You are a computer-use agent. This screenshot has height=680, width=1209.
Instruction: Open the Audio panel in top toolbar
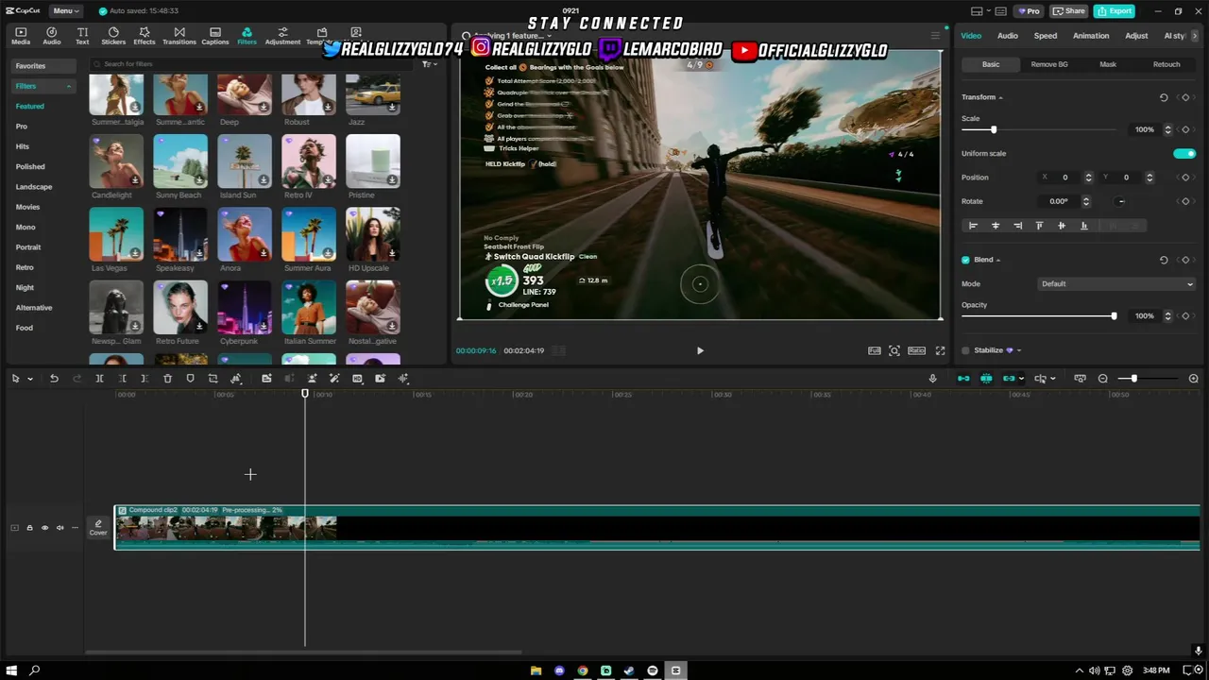tap(52, 36)
